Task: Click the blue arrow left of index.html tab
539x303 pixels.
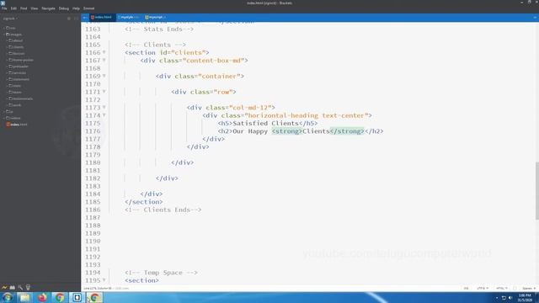Action: [85, 18]
